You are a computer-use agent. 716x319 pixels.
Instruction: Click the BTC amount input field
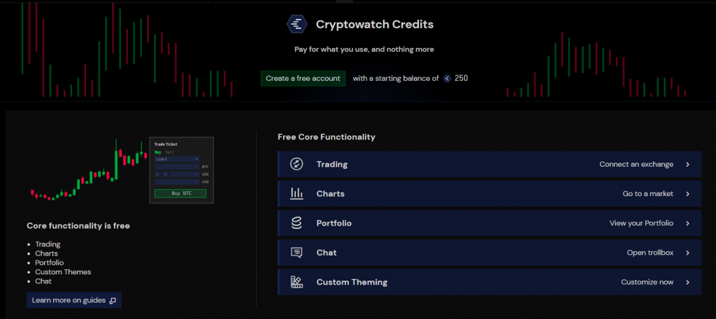pos(177,167)
